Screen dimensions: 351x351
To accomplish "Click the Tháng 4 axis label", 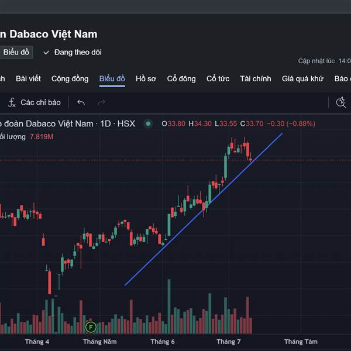I will coord(37,342).
